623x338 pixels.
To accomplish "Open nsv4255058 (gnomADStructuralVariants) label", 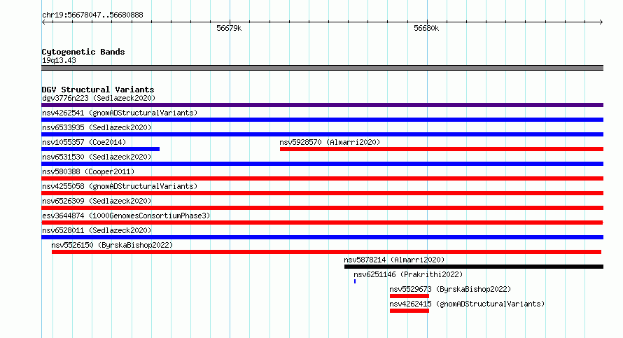I will pos(120,186).
